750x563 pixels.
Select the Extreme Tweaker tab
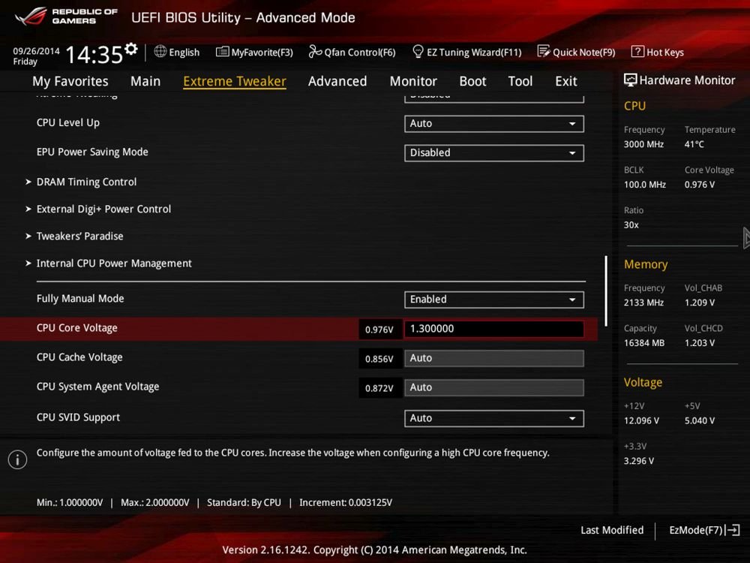234,81
